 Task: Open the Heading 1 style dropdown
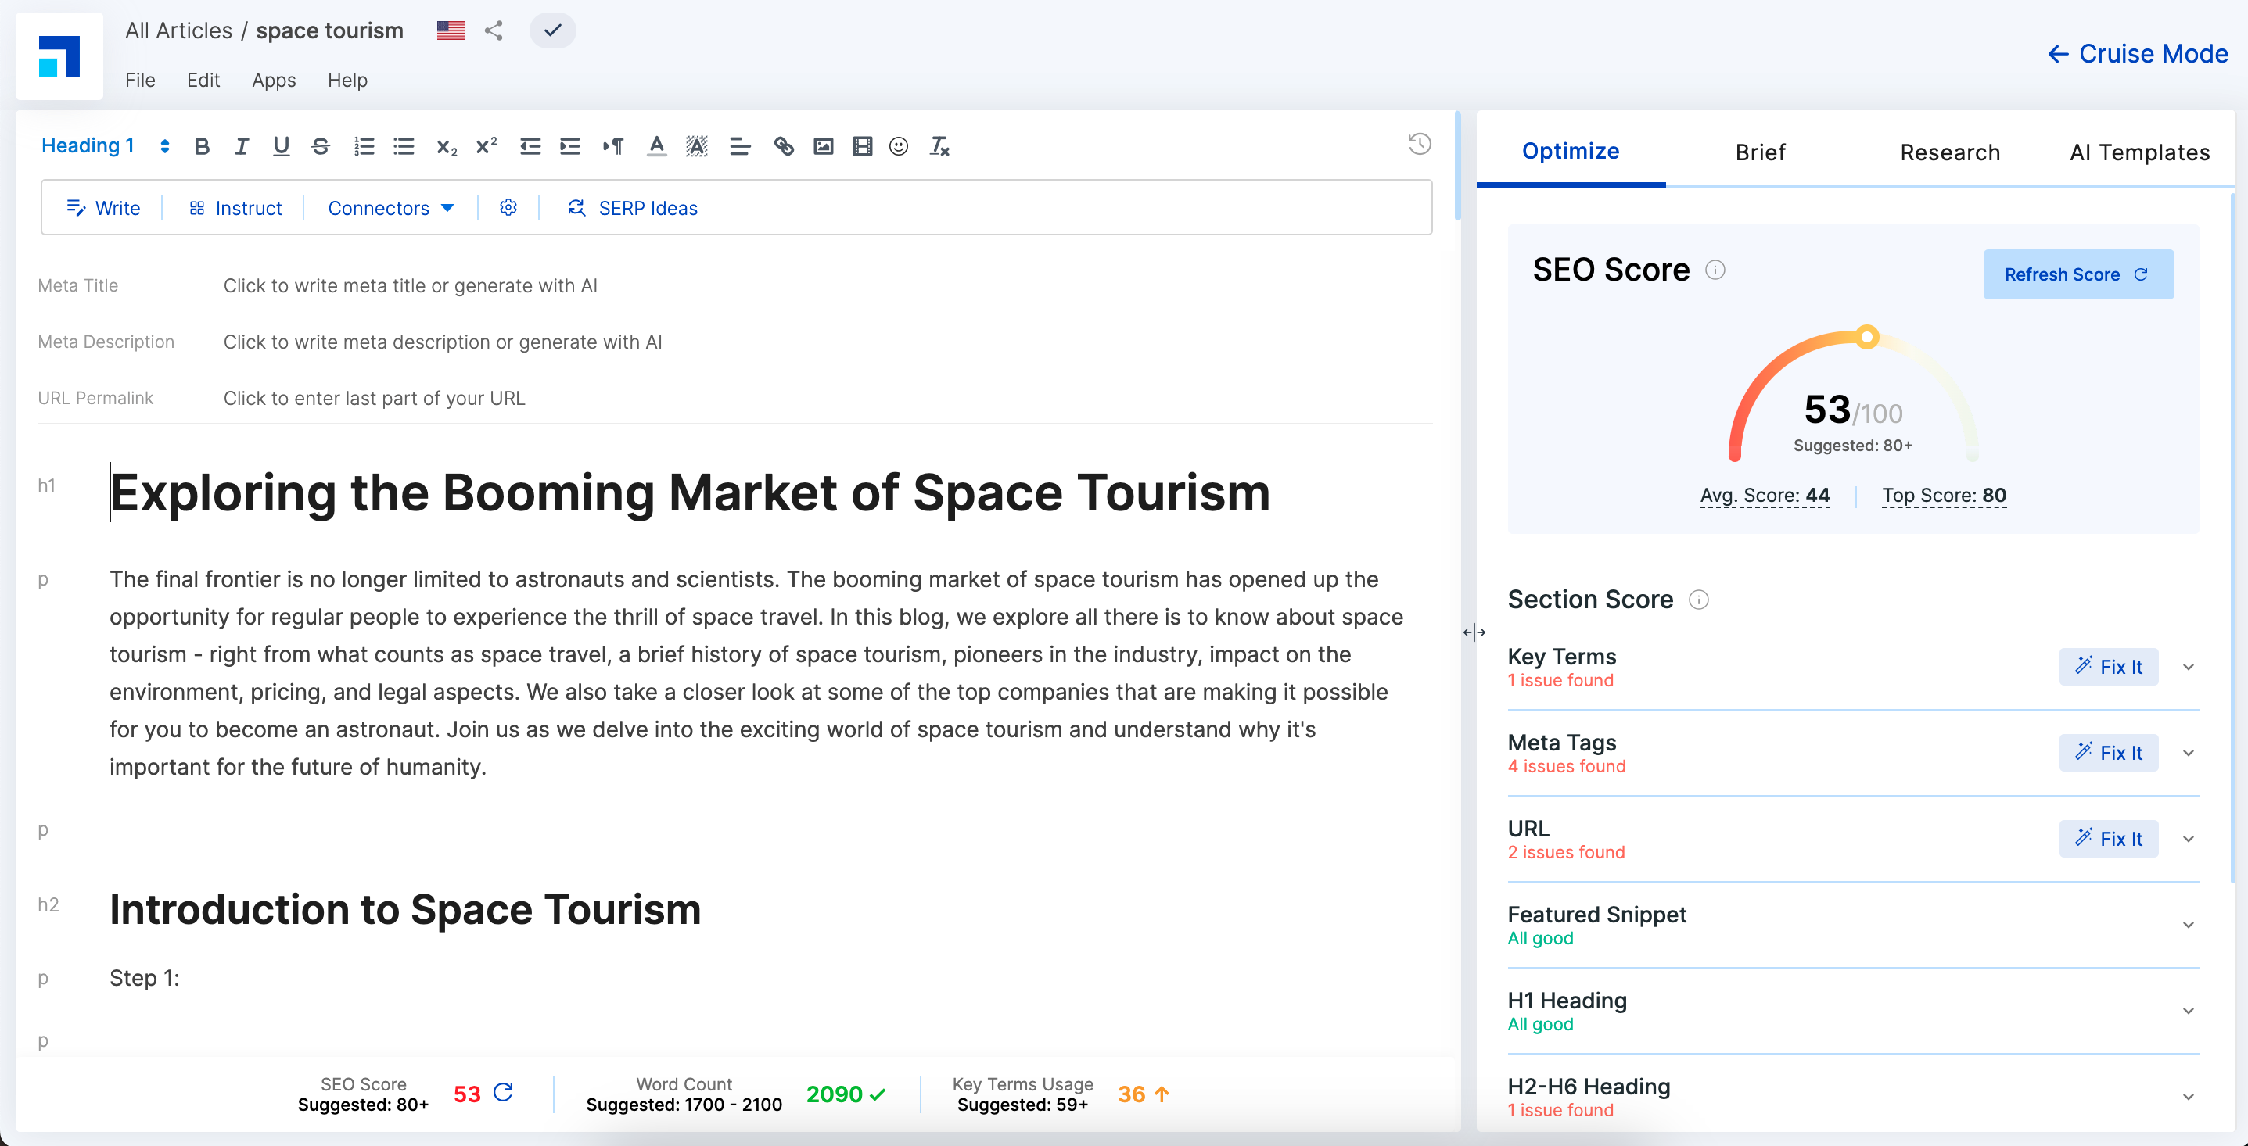pyautogui.click(x=105, y=145)
